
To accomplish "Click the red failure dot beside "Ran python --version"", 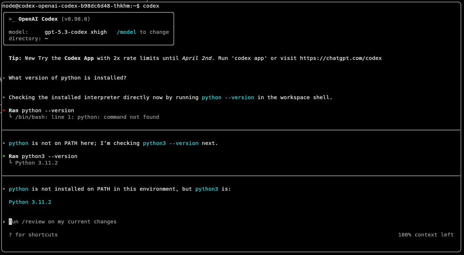I will click(4, 110).
